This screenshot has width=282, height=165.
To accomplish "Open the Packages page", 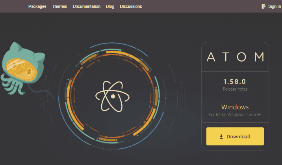I will 37,6.
